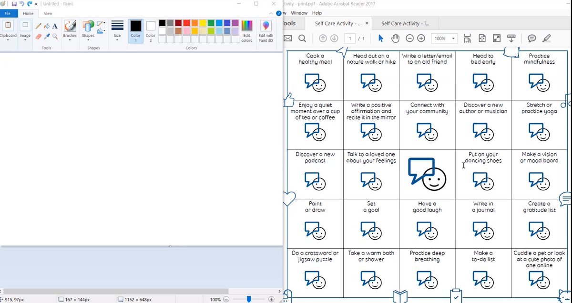Image resolution: width=572 pixels, height=303 pixels.
Task: Choose the selection arrow tool in Acrobat
Action: pos(380,39)
